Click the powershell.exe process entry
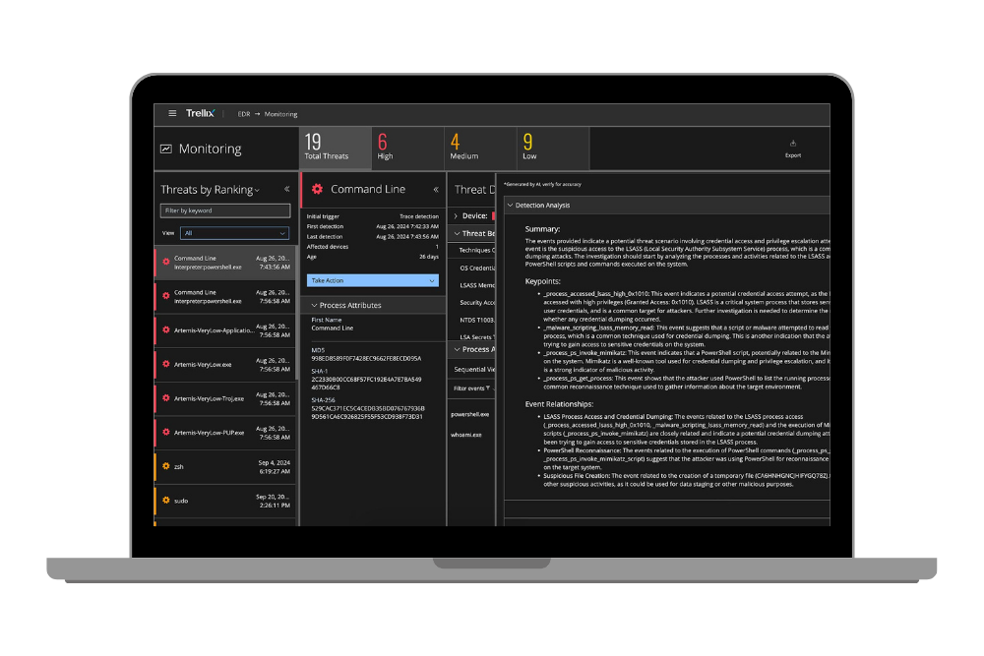984x656 pixels. click(469, 414)
